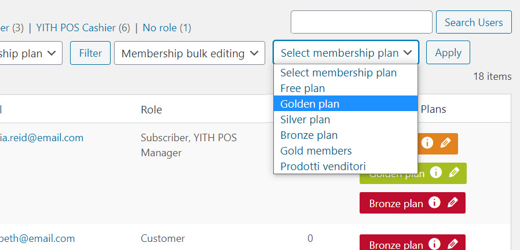Click the Apply button
Image resolution: width=520 pixels, height=250 pixels.
click(x=448, y=53)
